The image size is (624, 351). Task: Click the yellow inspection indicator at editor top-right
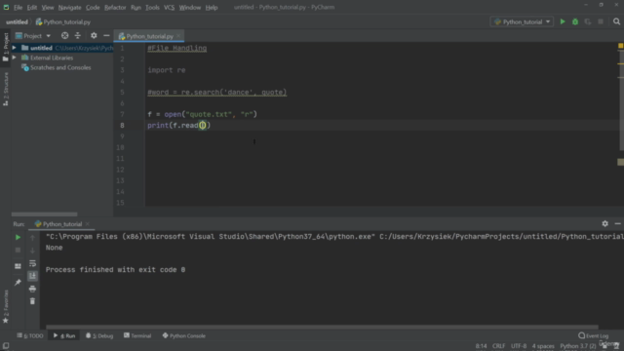tap(620, 46)
